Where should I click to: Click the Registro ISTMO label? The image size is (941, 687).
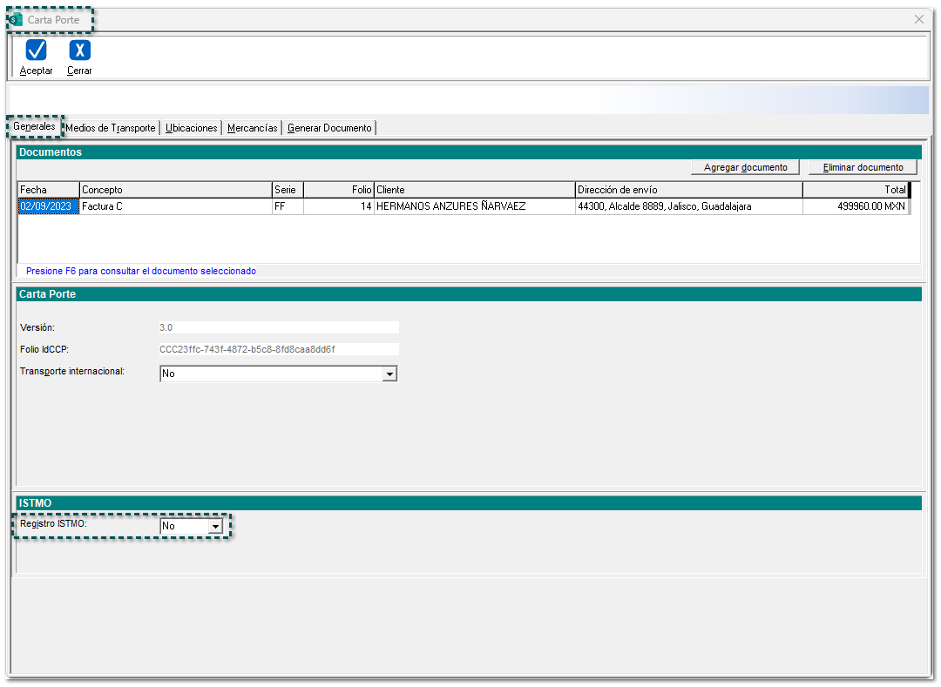click(x=53, y=523)
